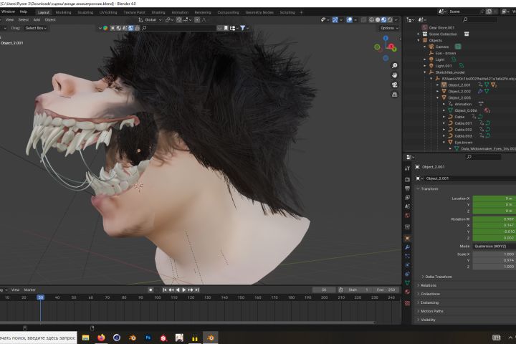Click the zoom magnifier gizmo in viewport
The width and height of the screenshot is (516, 344).
click(x=395, y=64)
